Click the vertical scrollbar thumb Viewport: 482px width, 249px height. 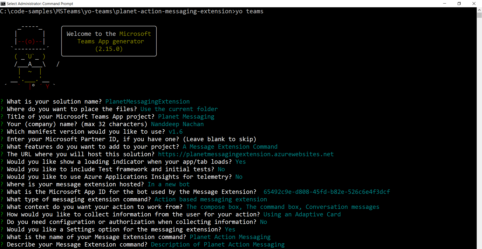coord(479,15)
